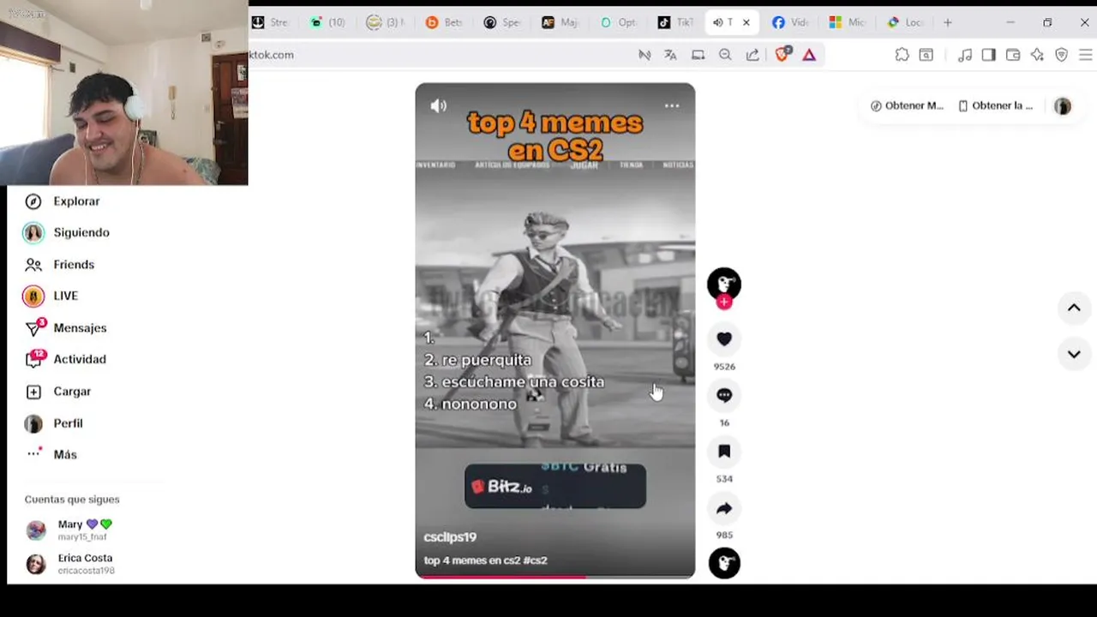The width and height of the screenshot is (1097, 617).
Task: Go to previous video with up chevron
Action: pyautogui.click(x=1074, y=308)
